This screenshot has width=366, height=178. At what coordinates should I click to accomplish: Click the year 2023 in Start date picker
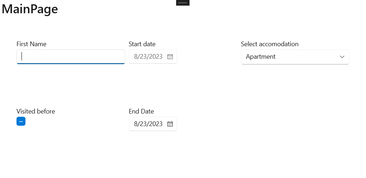156,57
